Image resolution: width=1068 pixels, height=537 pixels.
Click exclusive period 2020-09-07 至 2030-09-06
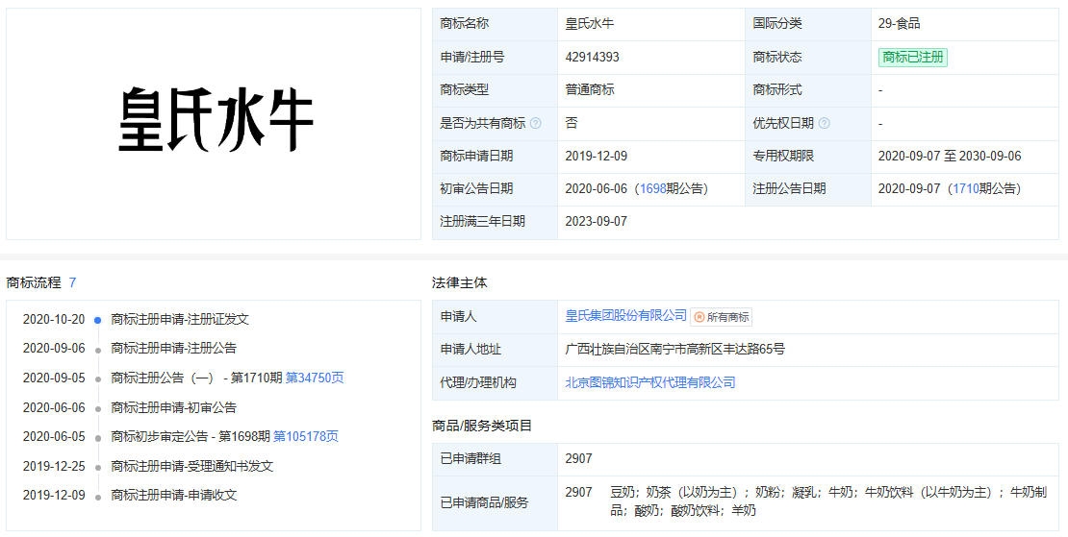tap(950, 156)
